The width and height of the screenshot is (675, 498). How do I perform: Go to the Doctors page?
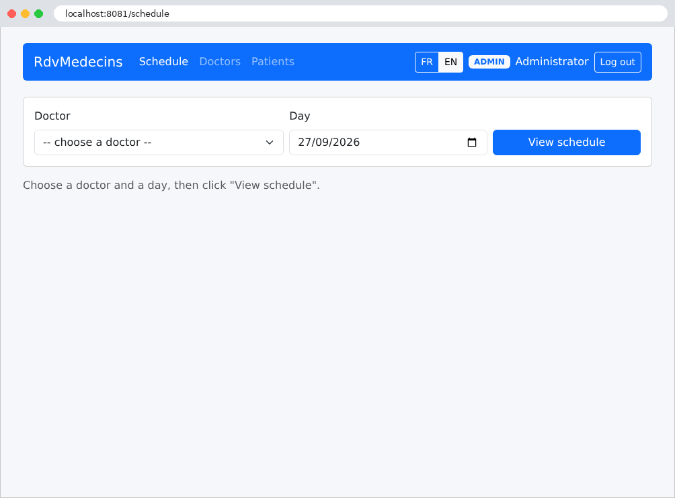[x=220, y=62]
